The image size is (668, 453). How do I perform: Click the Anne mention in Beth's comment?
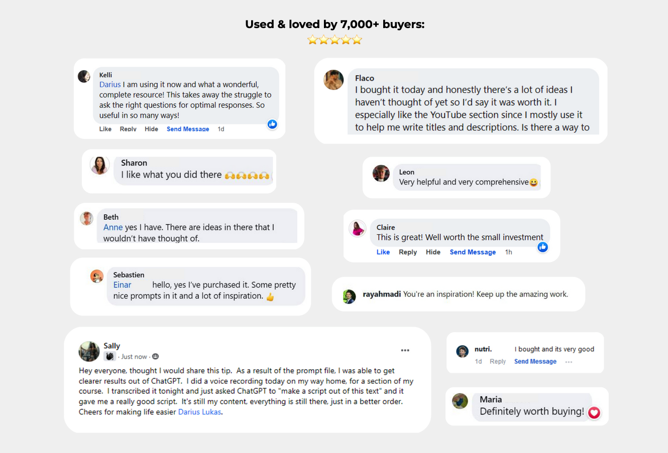[113, 227]
